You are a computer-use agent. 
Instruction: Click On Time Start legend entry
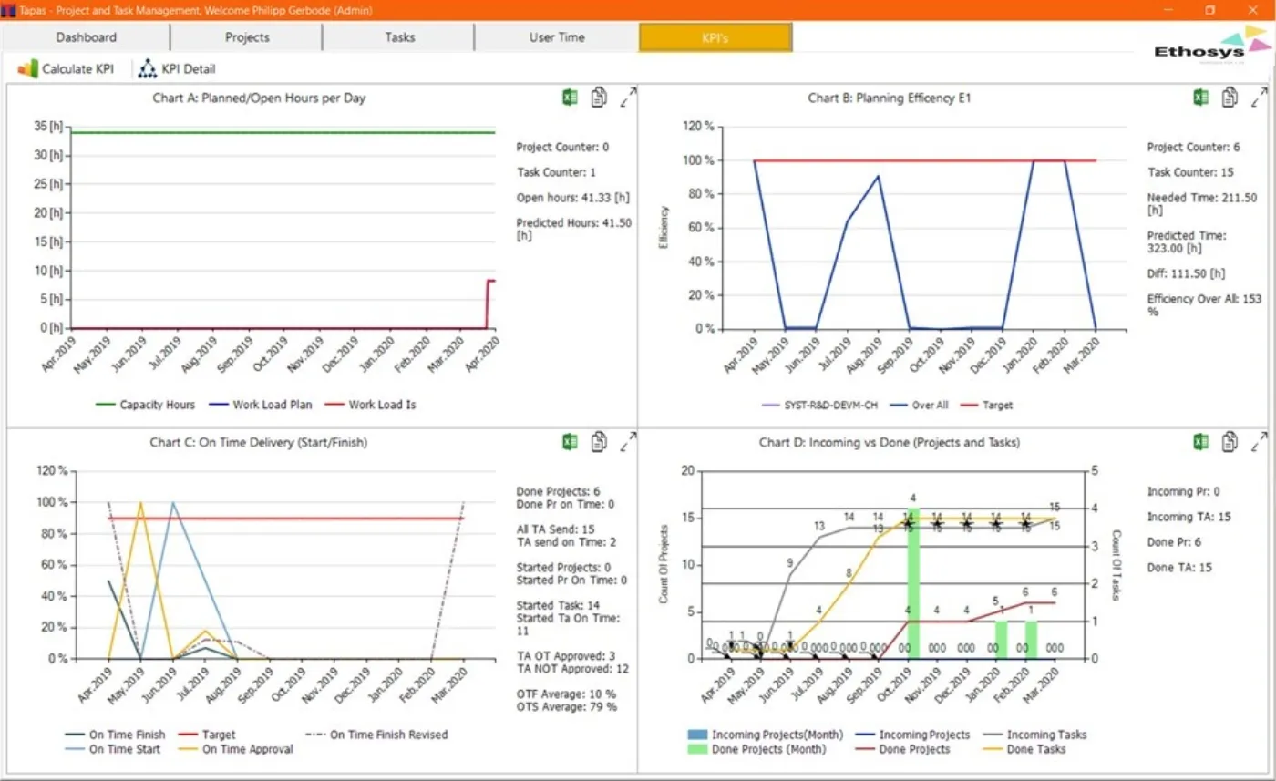point(112,749)
